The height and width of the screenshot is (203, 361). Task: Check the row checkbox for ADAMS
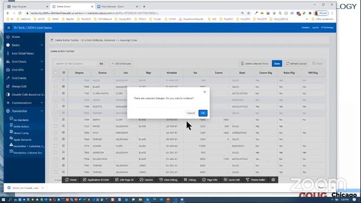[55, 145]
